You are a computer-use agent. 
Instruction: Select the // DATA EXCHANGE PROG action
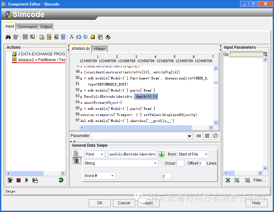[x=39, y=54]
